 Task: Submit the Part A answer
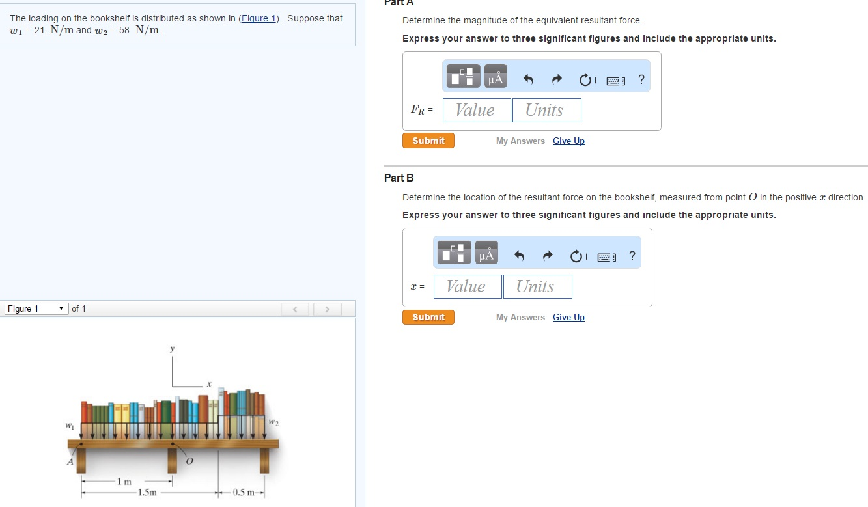coord(428,140)
